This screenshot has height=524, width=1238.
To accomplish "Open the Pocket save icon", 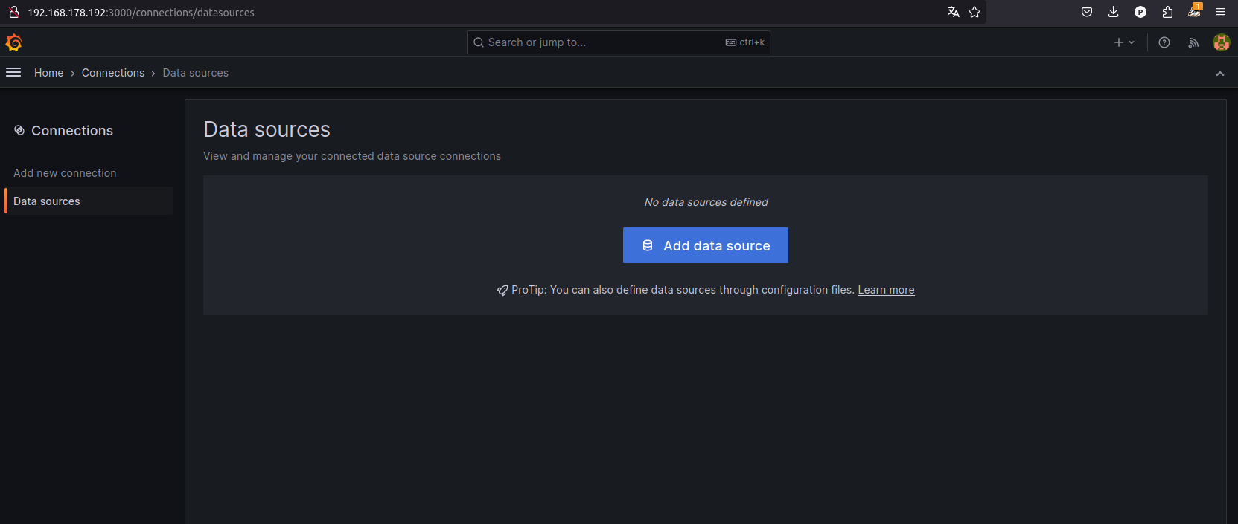I will tap(1087, 12).
